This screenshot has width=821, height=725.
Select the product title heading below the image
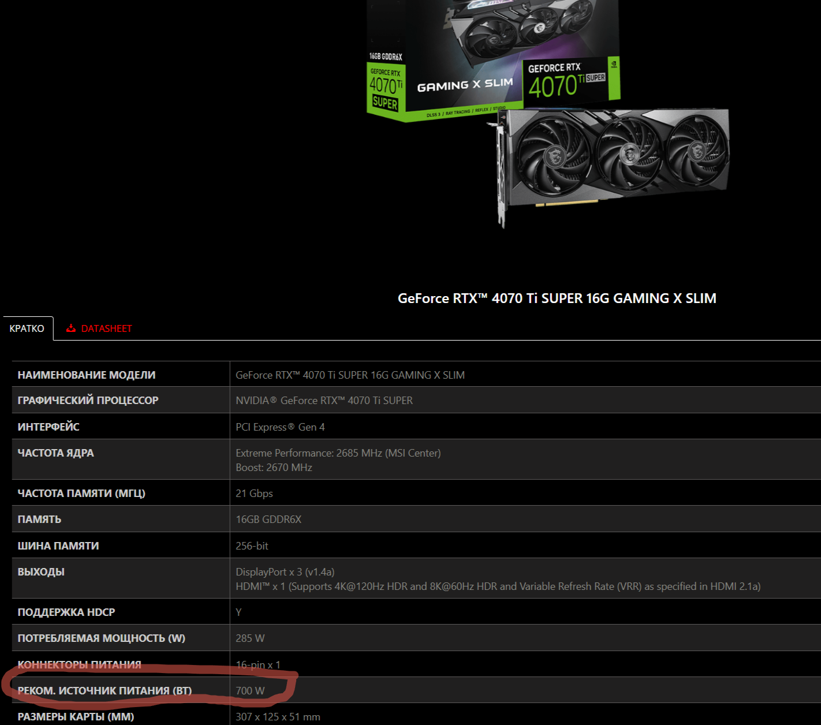tap(557, 298)
